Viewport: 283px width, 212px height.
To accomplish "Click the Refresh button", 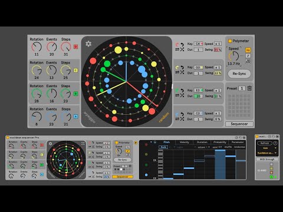I will tap(265, 143).
